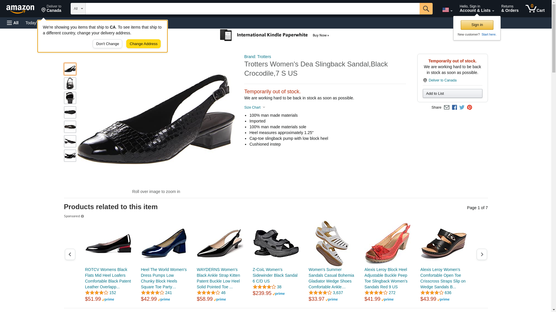This screenshot has height=312, width=556.
Task: Share on Facebook icon
Action: coord(454,107)
